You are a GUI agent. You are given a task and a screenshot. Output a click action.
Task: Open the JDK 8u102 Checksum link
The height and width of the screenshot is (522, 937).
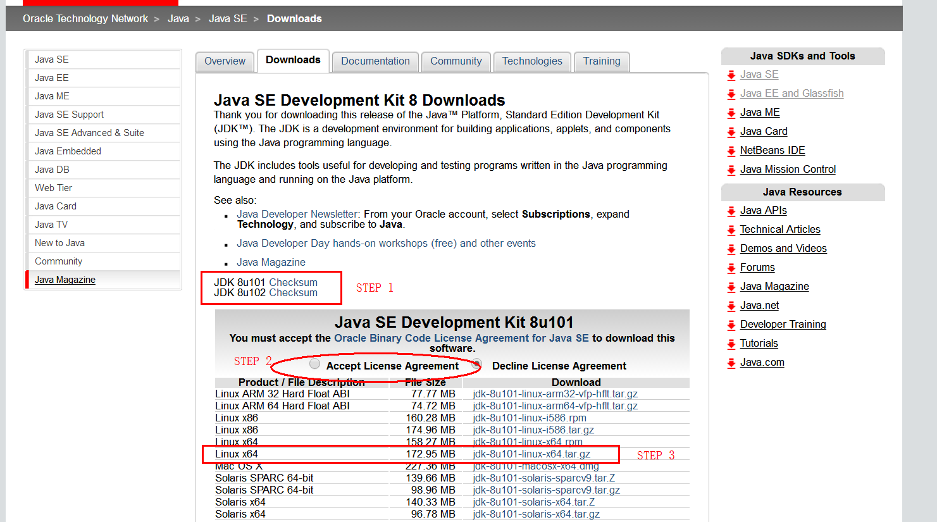(293, 293)
